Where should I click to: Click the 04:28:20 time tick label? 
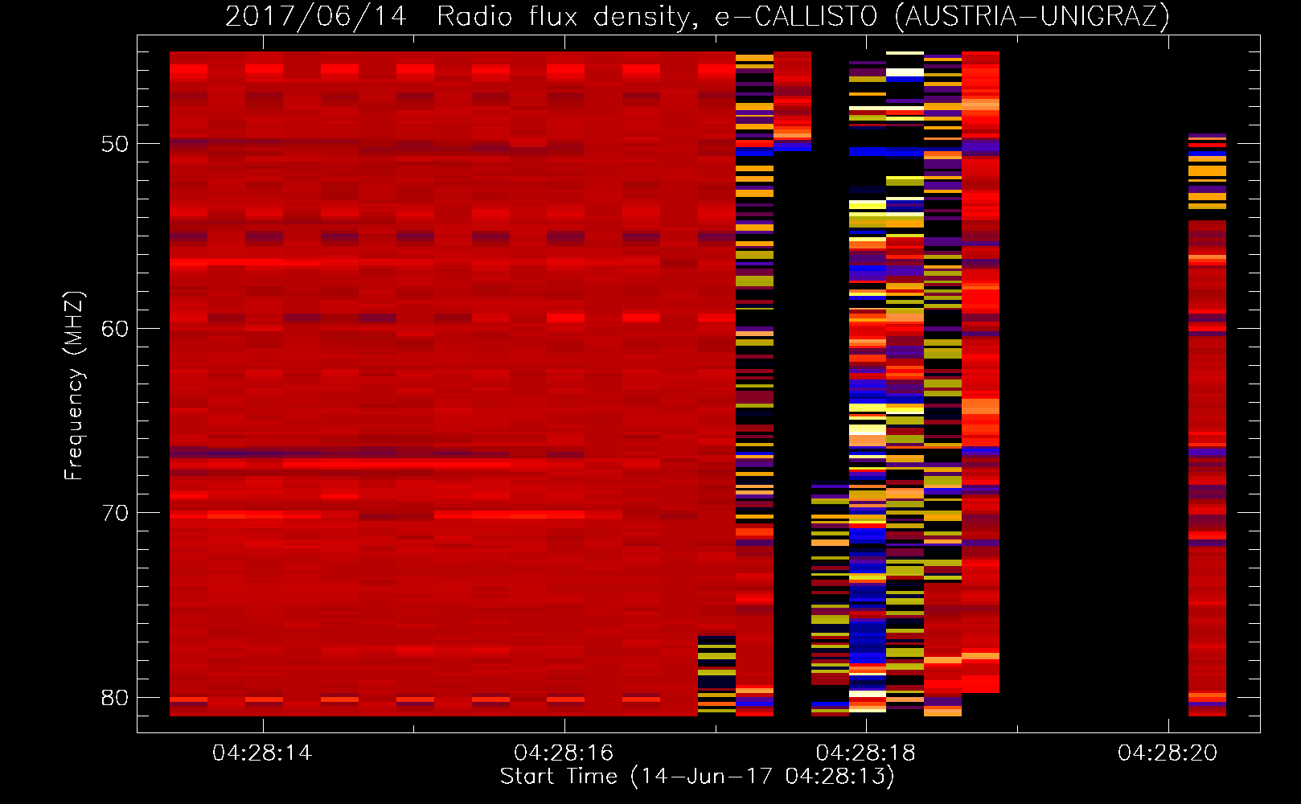(1168, 753)
